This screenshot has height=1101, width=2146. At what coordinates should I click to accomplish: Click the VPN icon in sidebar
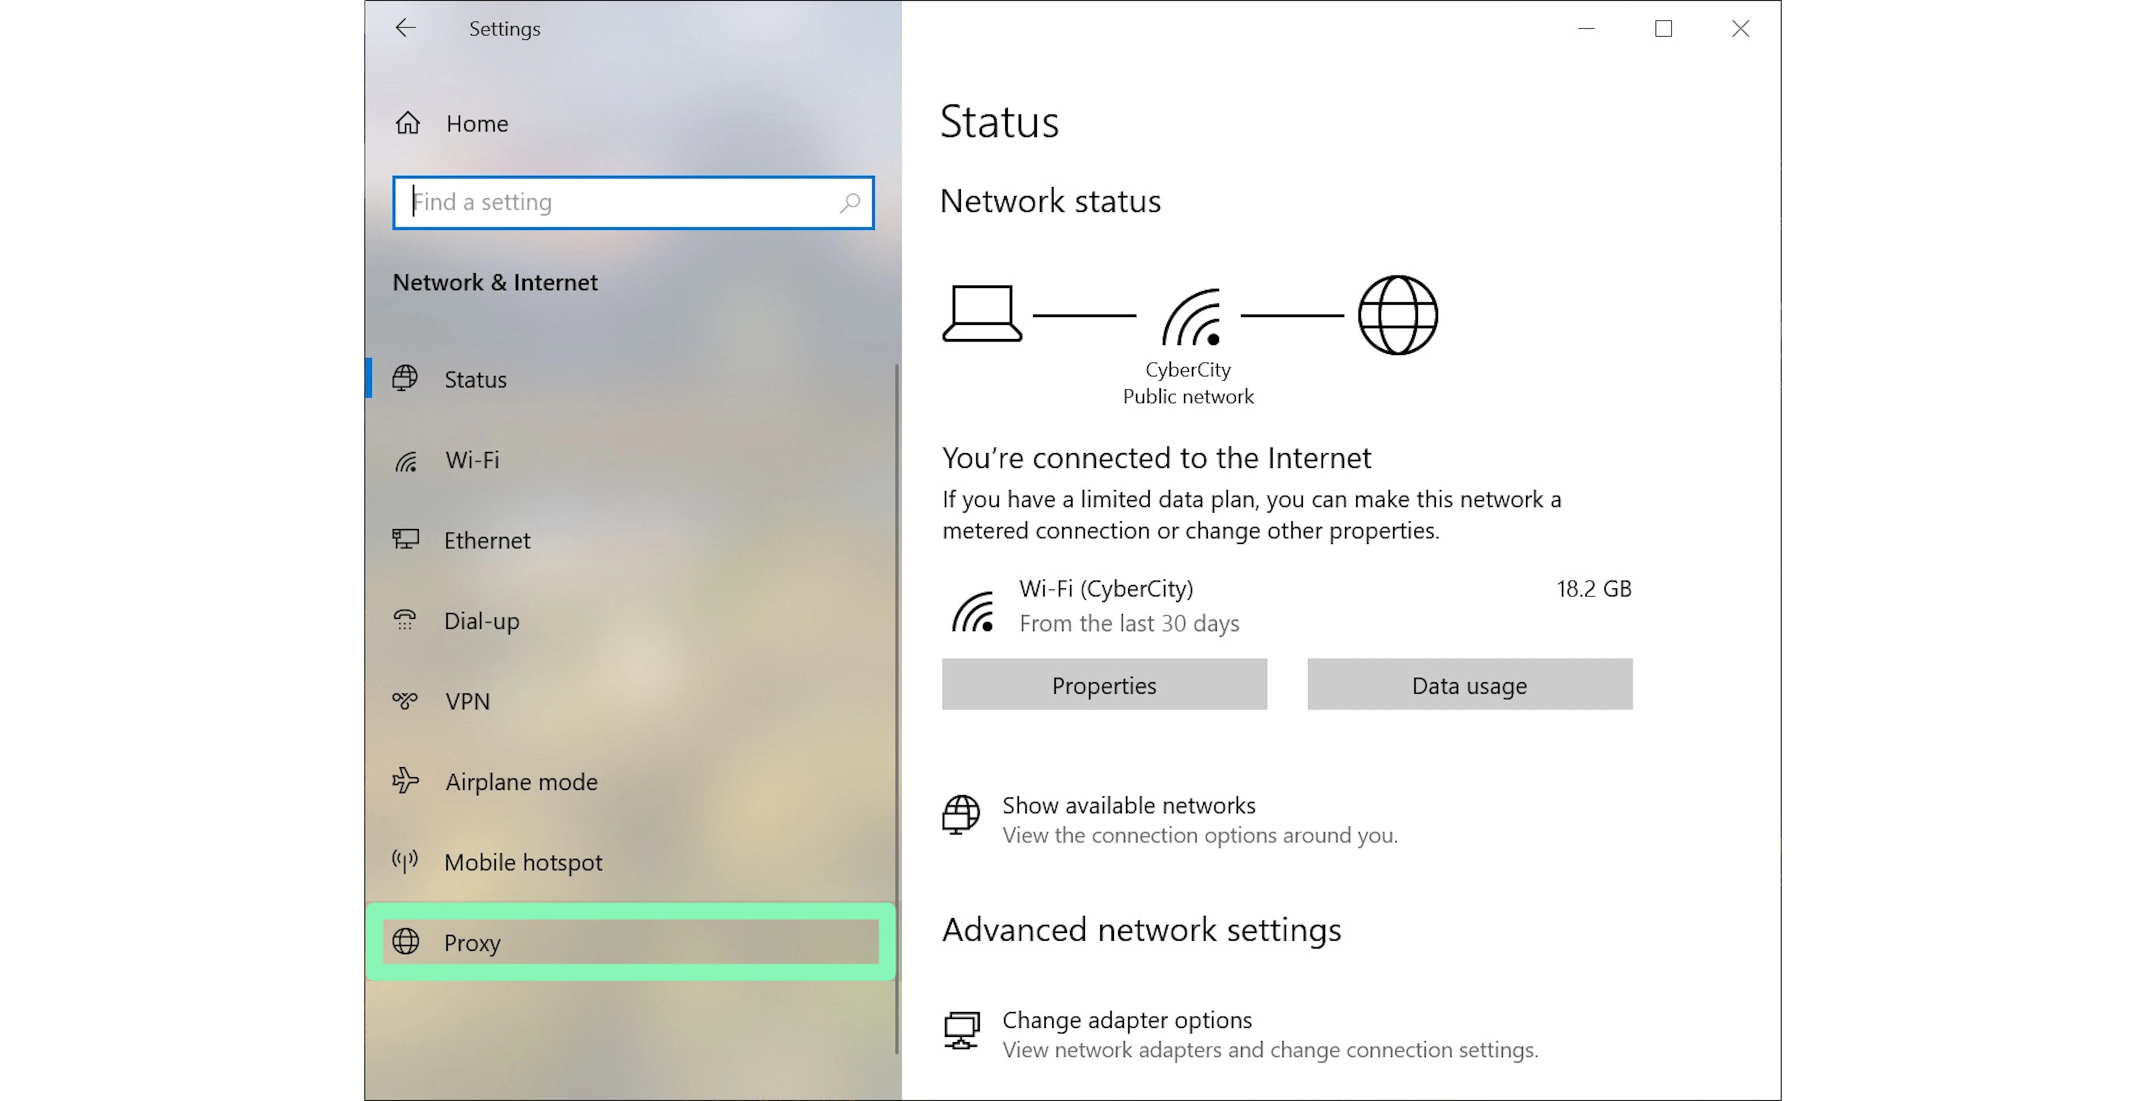coord(405,700)
